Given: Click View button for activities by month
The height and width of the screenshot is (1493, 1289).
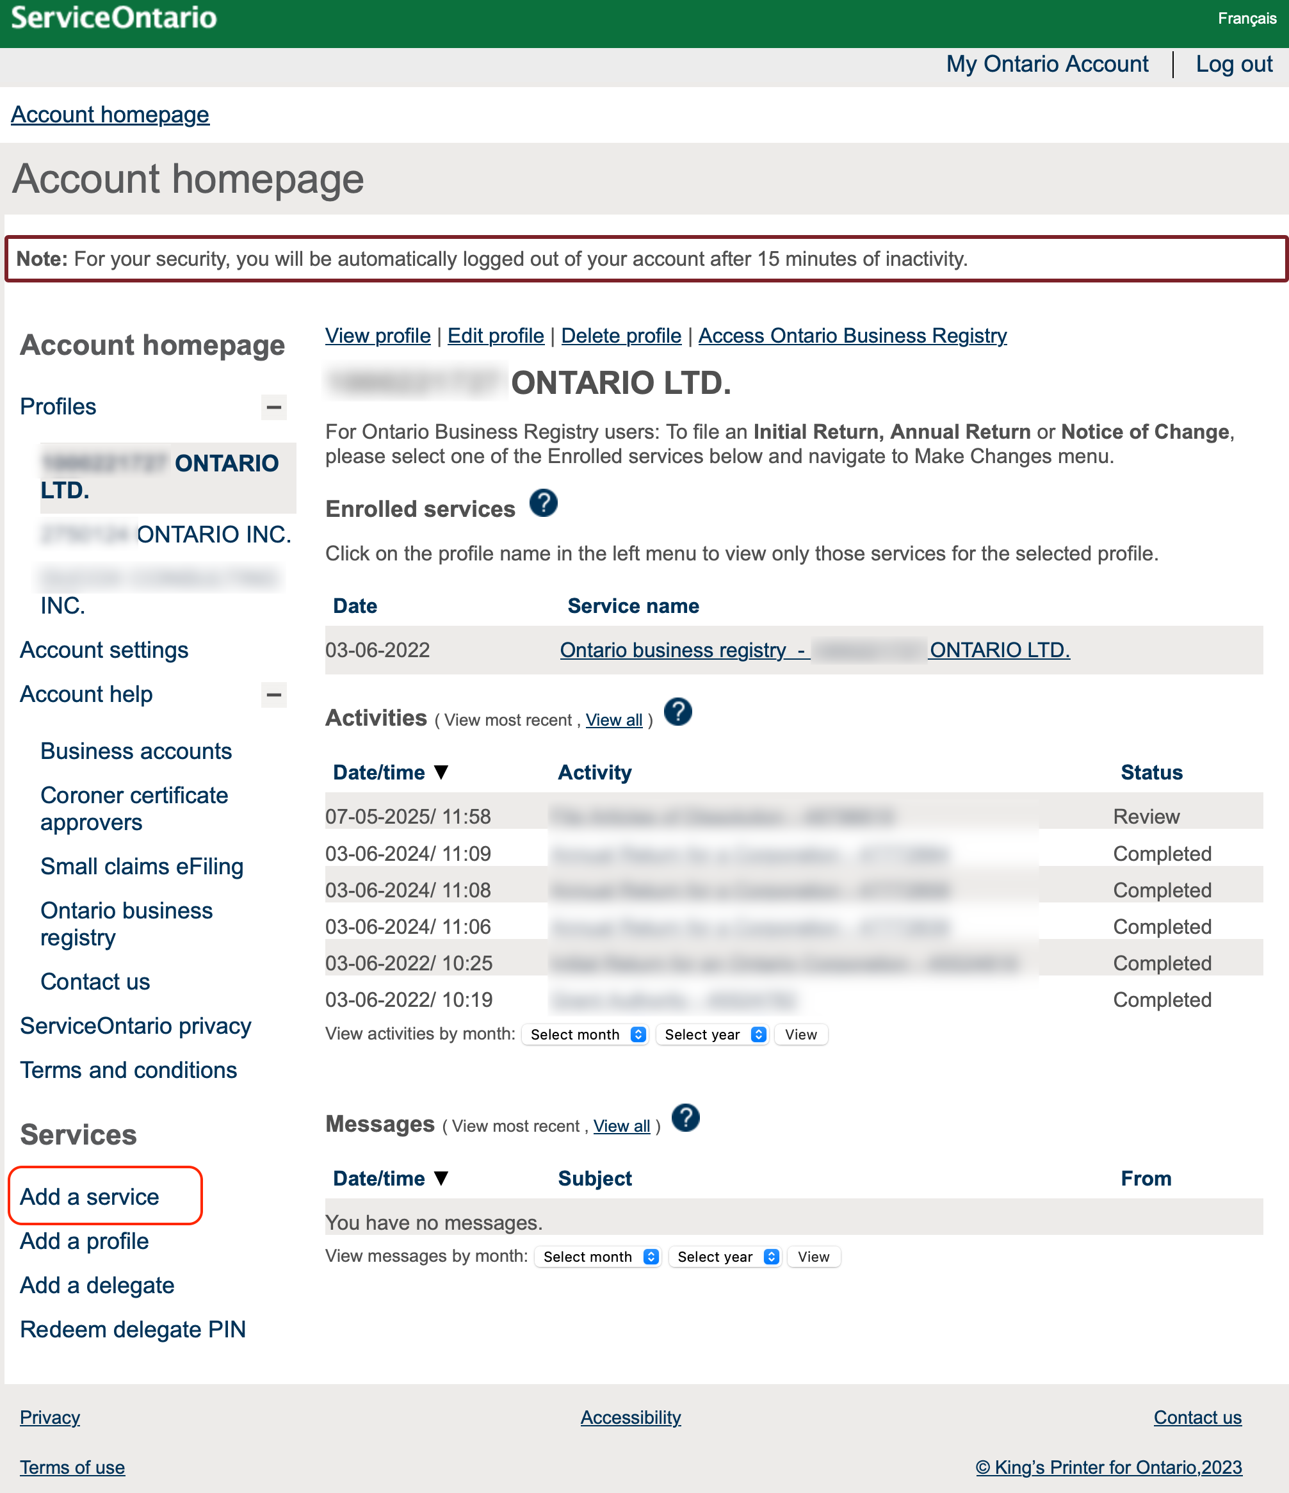Looking at the screenshot, I should [x=801, y=1034].
